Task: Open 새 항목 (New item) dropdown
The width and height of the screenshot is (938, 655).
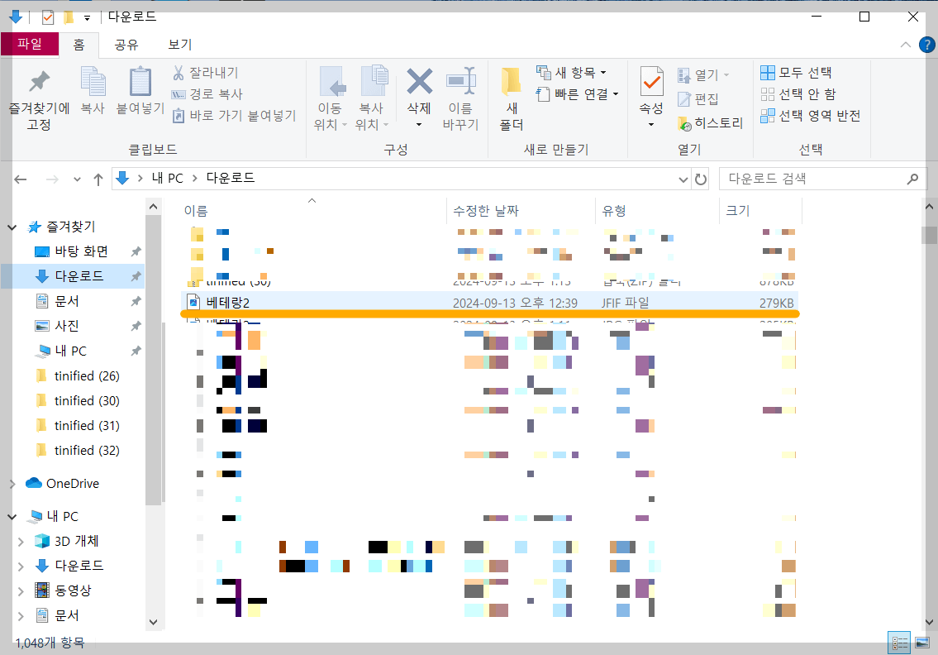Action: click(x=571, y=73)
